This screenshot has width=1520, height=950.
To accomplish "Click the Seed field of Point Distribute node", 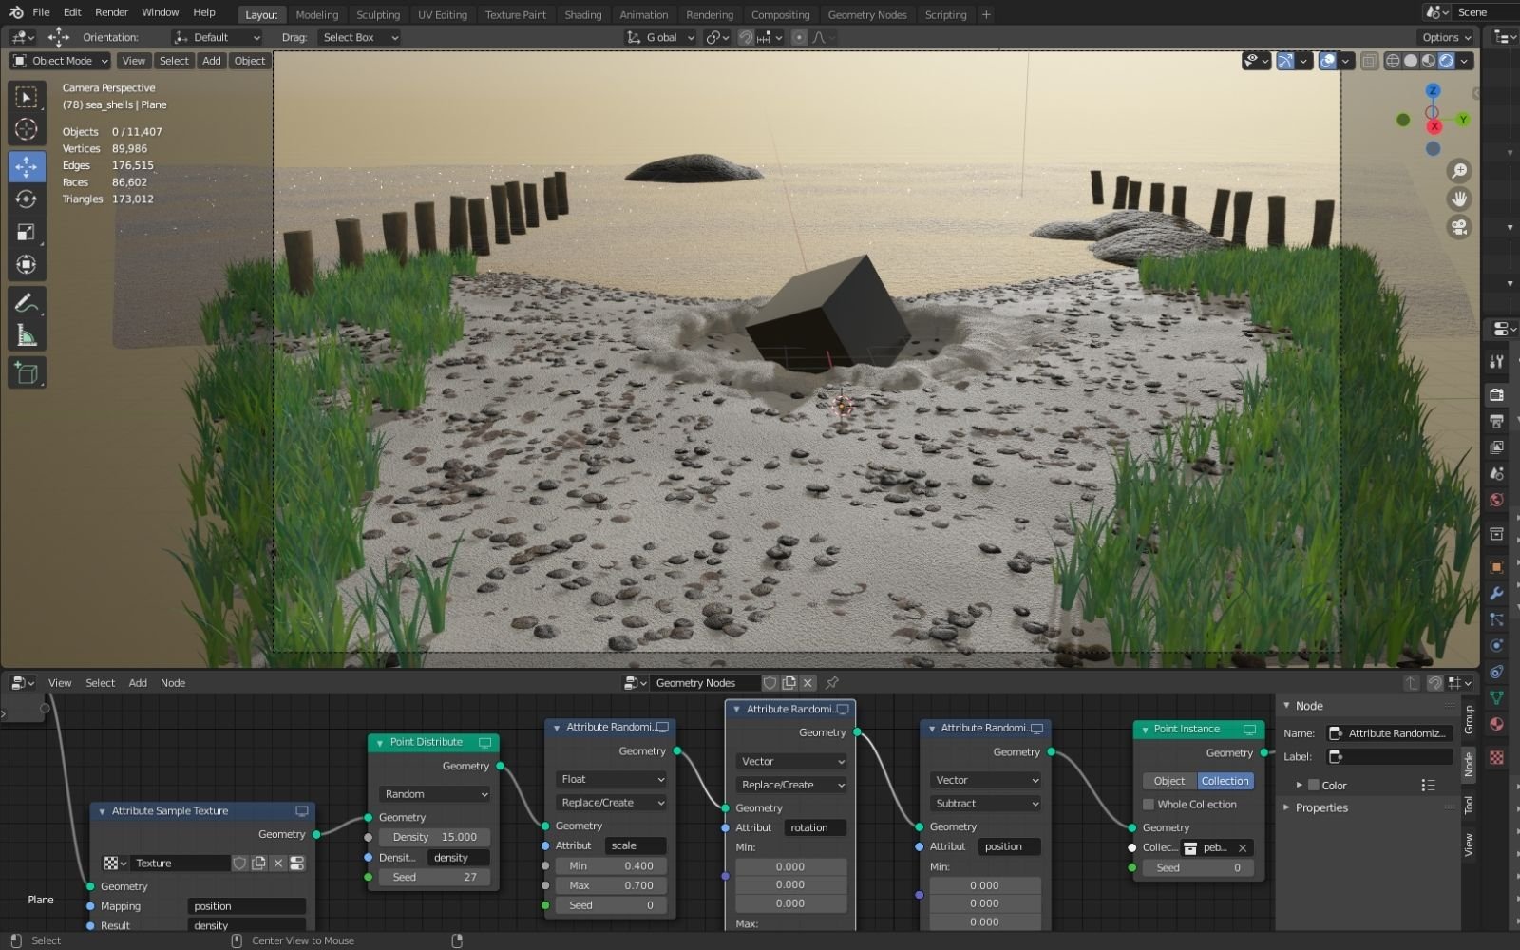I will [433, 876].
